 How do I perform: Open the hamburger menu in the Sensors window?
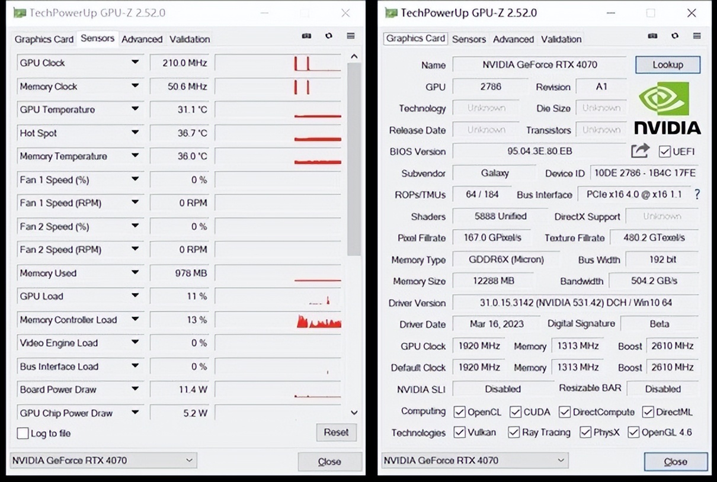pyautogui.click(x=351, y=36)
